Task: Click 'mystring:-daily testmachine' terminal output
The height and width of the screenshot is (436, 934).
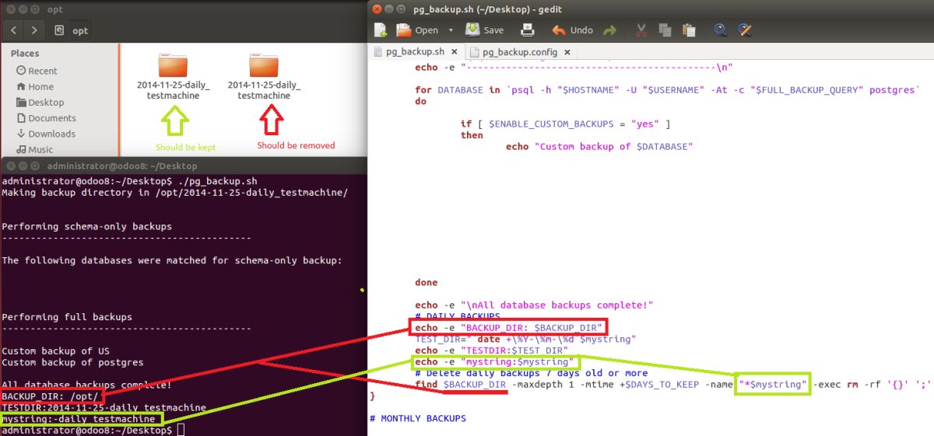Action: pyautogui.click(x=78, y=419)
